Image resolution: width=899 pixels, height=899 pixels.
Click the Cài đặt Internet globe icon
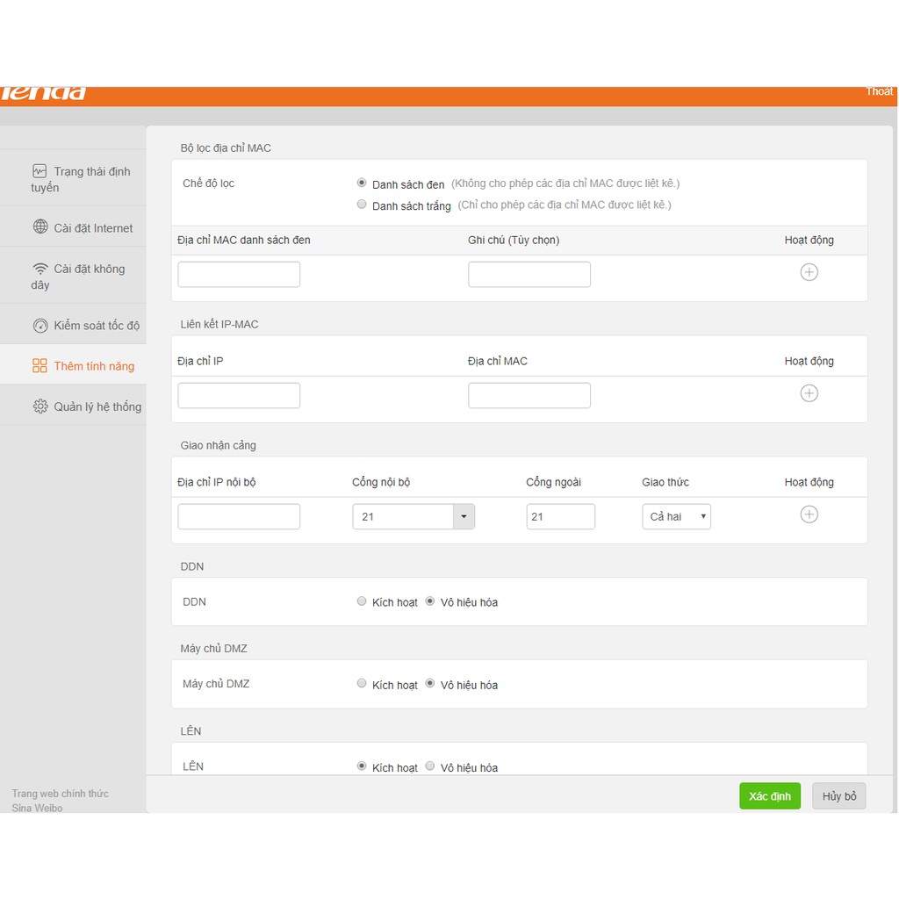pos(40,227)
